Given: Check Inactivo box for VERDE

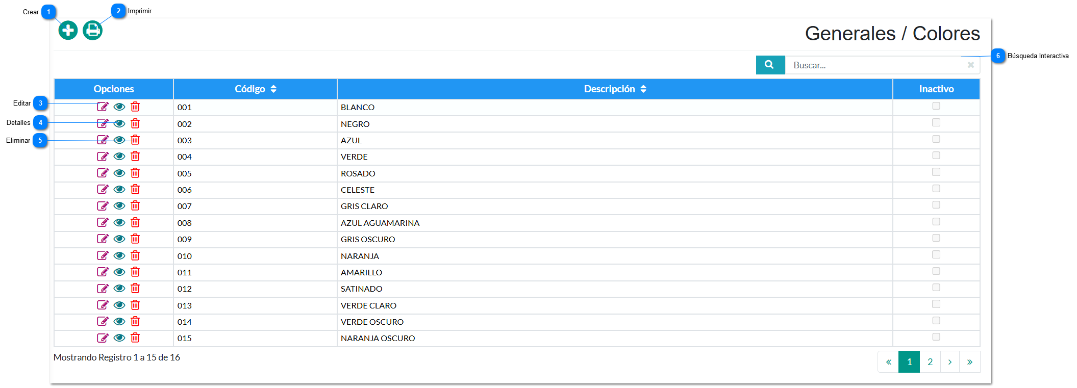Looking at the screenshot, I should [x=936, y=156].
